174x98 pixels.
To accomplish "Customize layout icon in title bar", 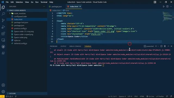I will pyautogui.click(x=155, y=2).
